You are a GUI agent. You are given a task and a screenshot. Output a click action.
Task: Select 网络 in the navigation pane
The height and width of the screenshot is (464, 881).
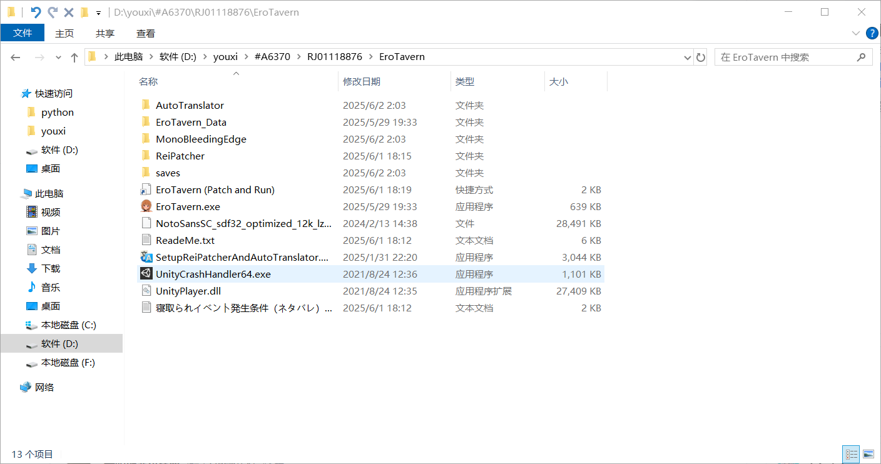(44, 388)
